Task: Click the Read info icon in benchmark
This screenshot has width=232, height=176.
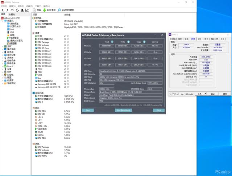Action: (x=112, y=42)
